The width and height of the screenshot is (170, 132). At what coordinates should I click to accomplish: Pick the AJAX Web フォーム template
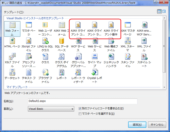tap(62, 29)
